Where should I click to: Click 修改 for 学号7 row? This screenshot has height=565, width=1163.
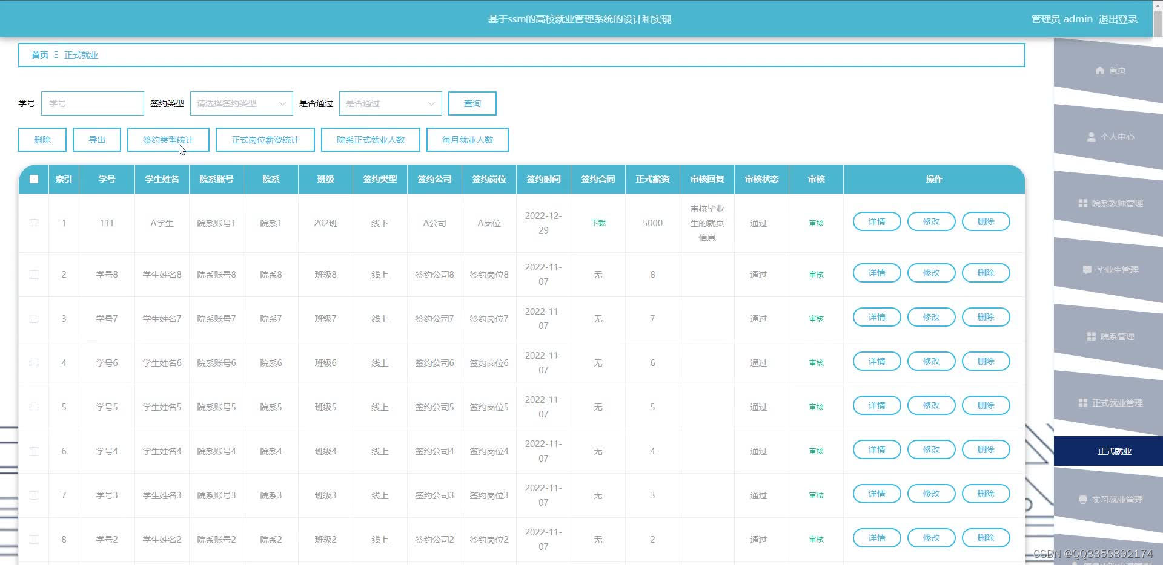point(932,317)
